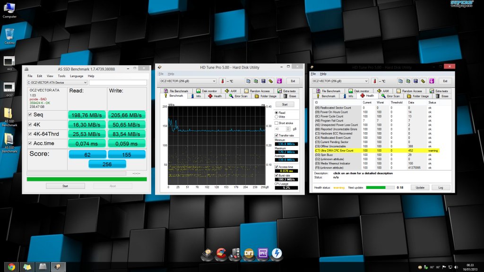Click the Status column header in Health table

(x=432, y=102)
